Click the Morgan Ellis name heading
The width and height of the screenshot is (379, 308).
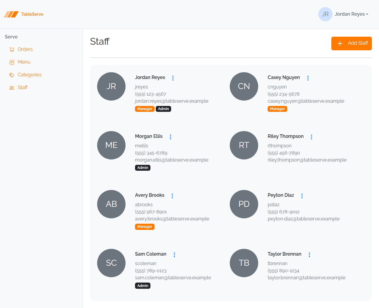point(149,136)
